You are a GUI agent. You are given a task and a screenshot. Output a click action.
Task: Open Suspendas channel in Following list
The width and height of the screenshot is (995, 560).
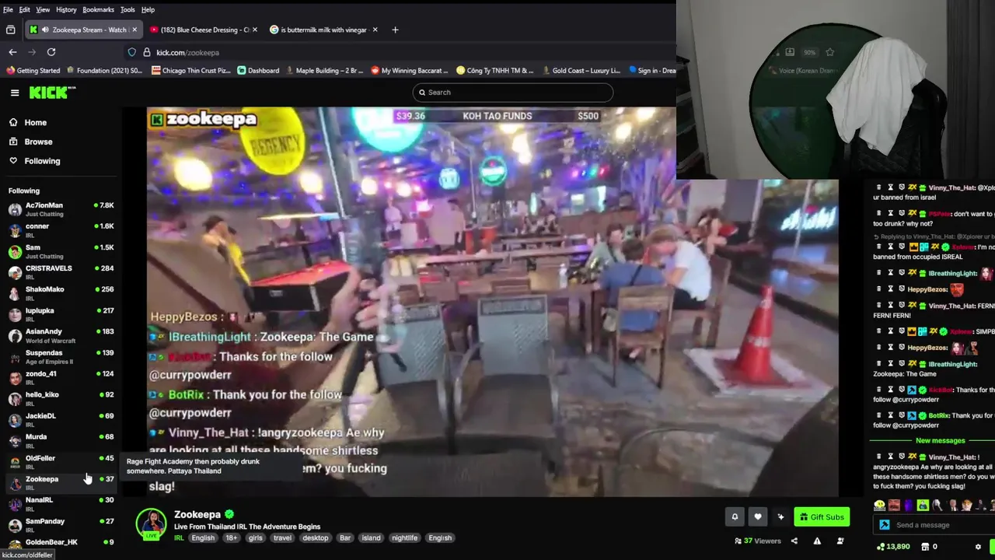click(61, 356)
